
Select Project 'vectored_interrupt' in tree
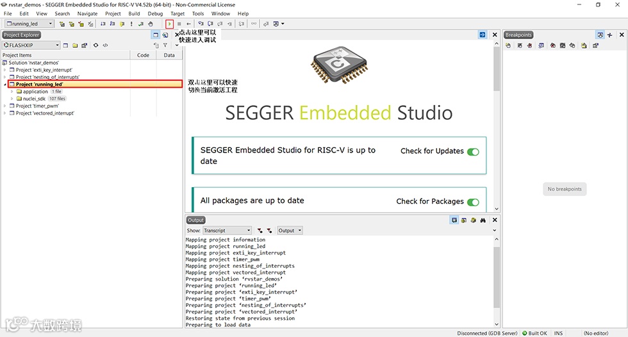(45, 113)
